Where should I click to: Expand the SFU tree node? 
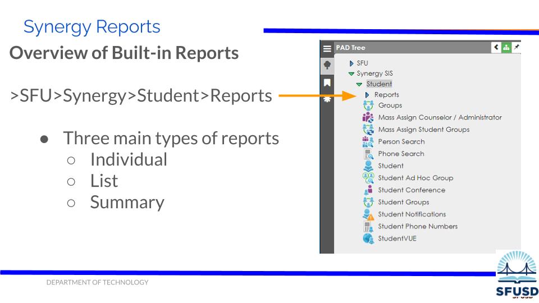tap(351, 63)
